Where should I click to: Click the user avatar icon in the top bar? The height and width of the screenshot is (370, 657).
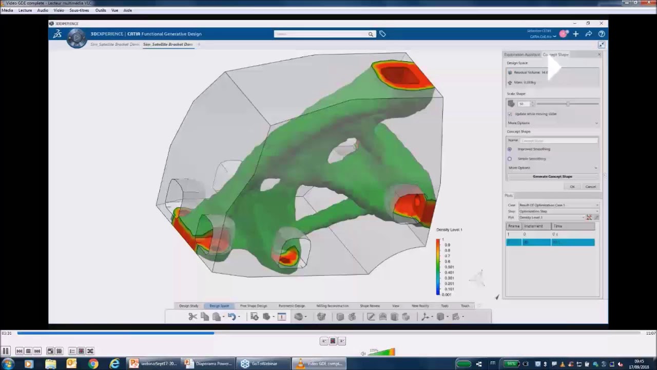(x=564, y=34)
